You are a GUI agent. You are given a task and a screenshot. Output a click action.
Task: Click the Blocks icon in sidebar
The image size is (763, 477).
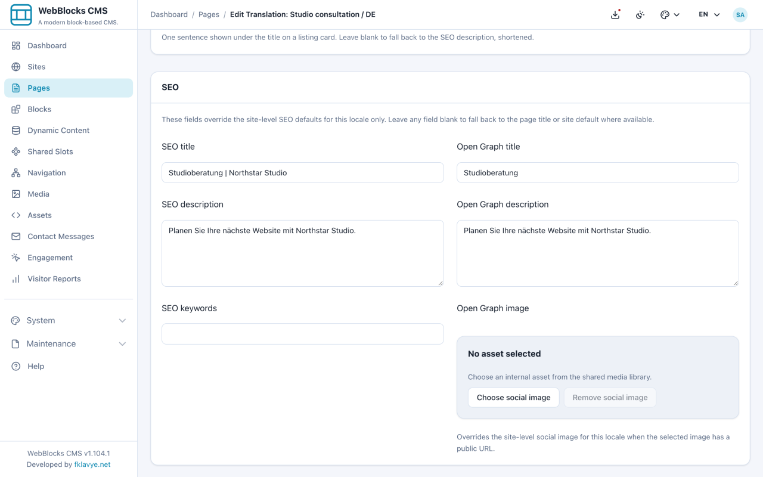[x=16, y=109]
